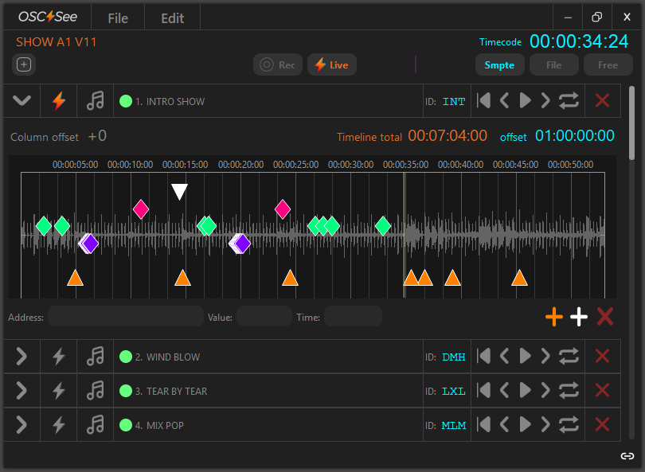This screenshot has width=645, height=472.
Task: Select the File timecode source
Action: [554, 65]
